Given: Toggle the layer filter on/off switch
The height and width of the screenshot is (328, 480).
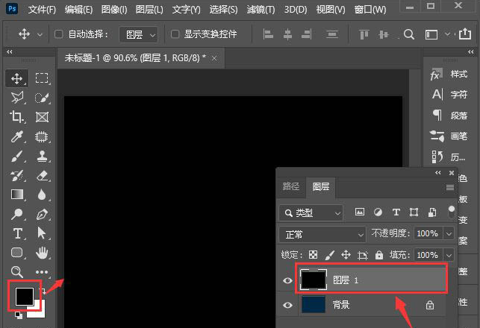Looking at the screenshot, I should (451, 212).
